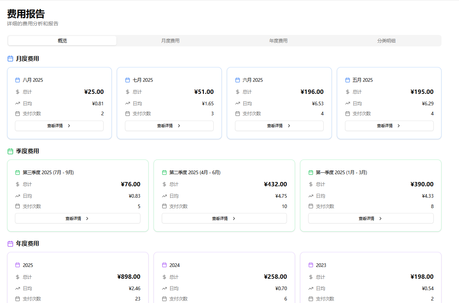The height and width of the screenshot is (303, 459).
Task: Click the 费用报告 page title
Action: [26, 14]
